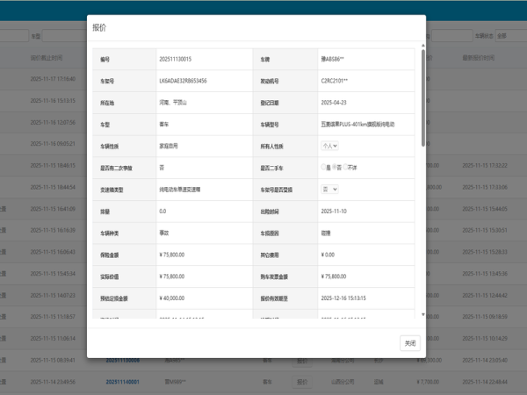Image resolution: width=527 pixels, height=395 pixels.
Task: Click the 发动机号 value C2RC2101**
Action: [335, 81]
